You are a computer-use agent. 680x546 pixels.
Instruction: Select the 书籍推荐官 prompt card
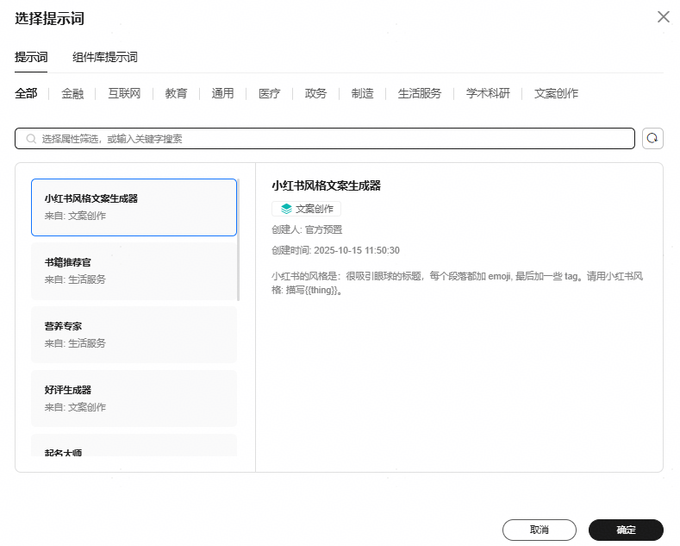coord(134,271)
